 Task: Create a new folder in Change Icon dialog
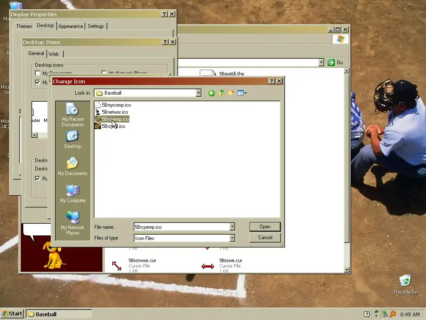point(231,93)
